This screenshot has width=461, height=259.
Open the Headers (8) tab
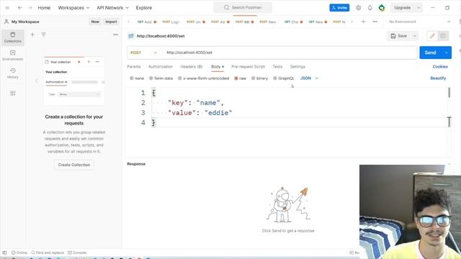click(x=192, y=67)
